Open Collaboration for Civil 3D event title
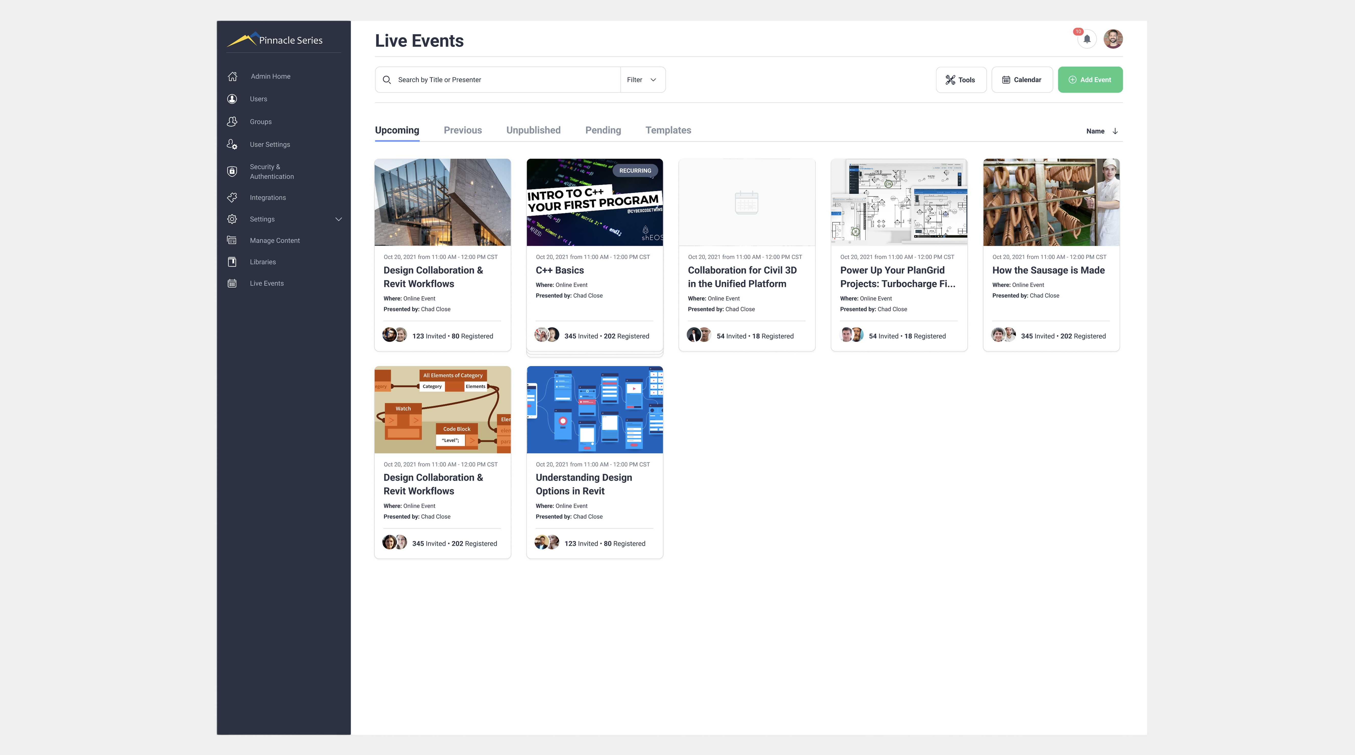 [742, 277]
